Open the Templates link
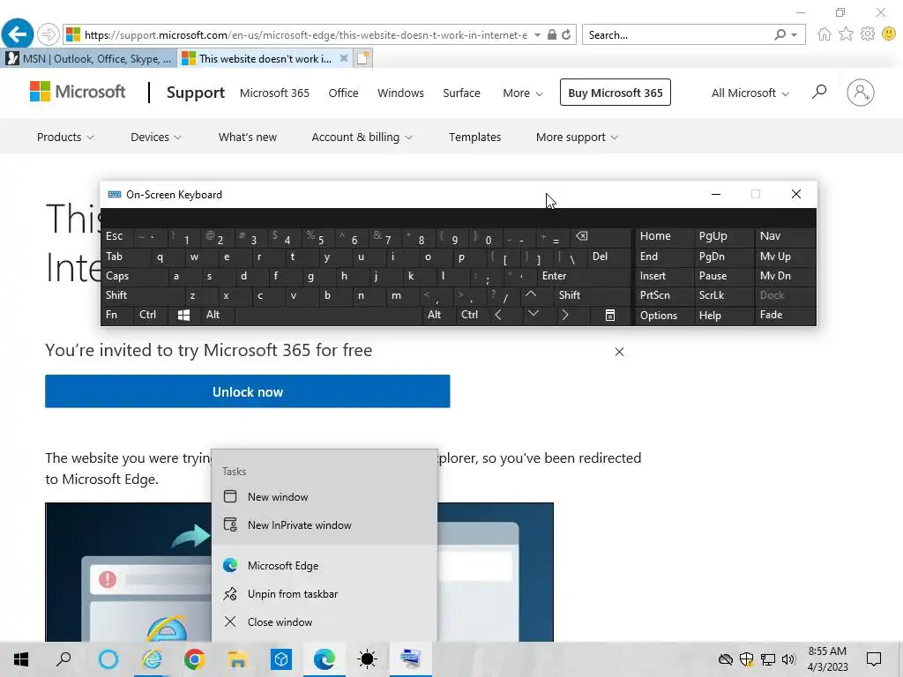 (474, 137)
